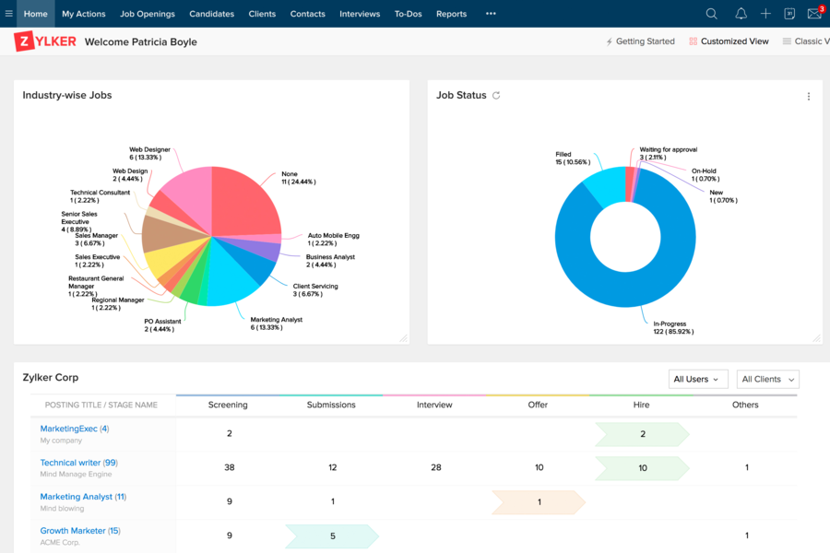
Task: Click the plus icon to add a record
Action: [x=767, y=14]
